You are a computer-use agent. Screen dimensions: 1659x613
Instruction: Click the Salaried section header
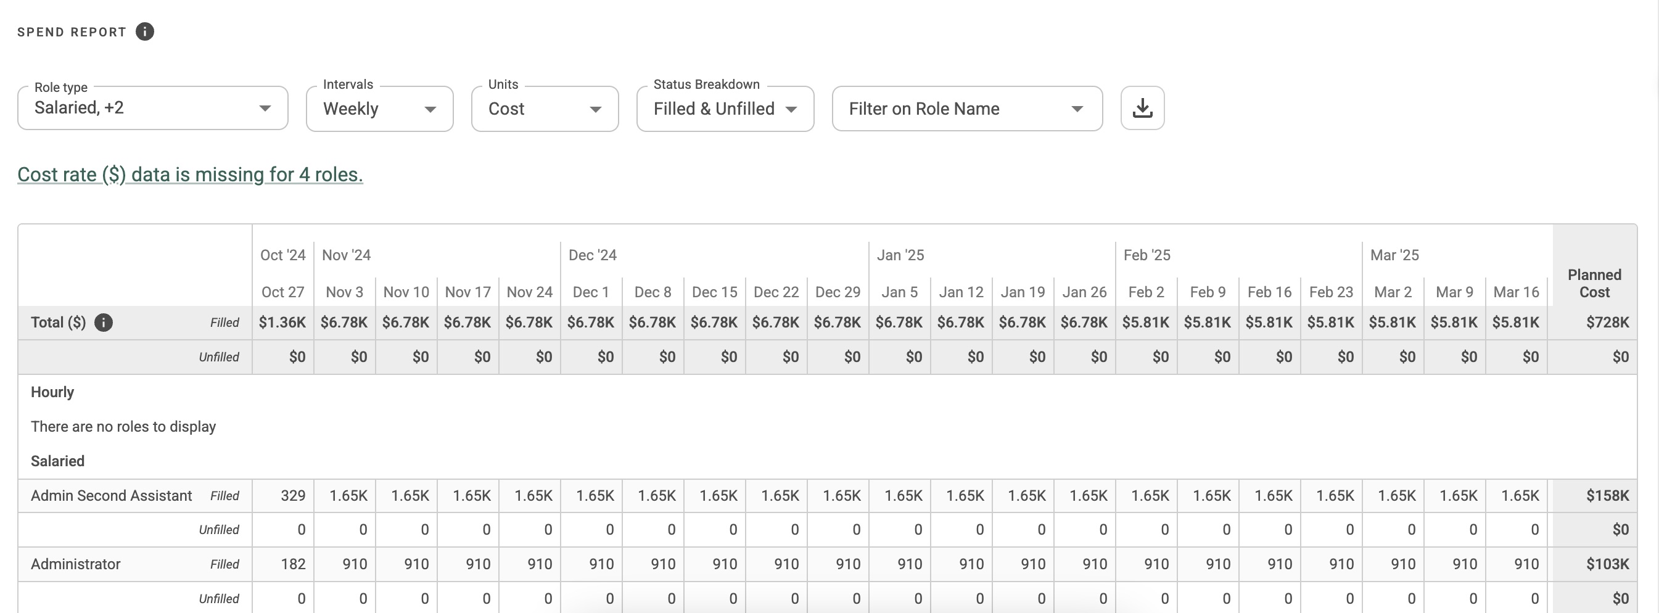click(57, 461)
